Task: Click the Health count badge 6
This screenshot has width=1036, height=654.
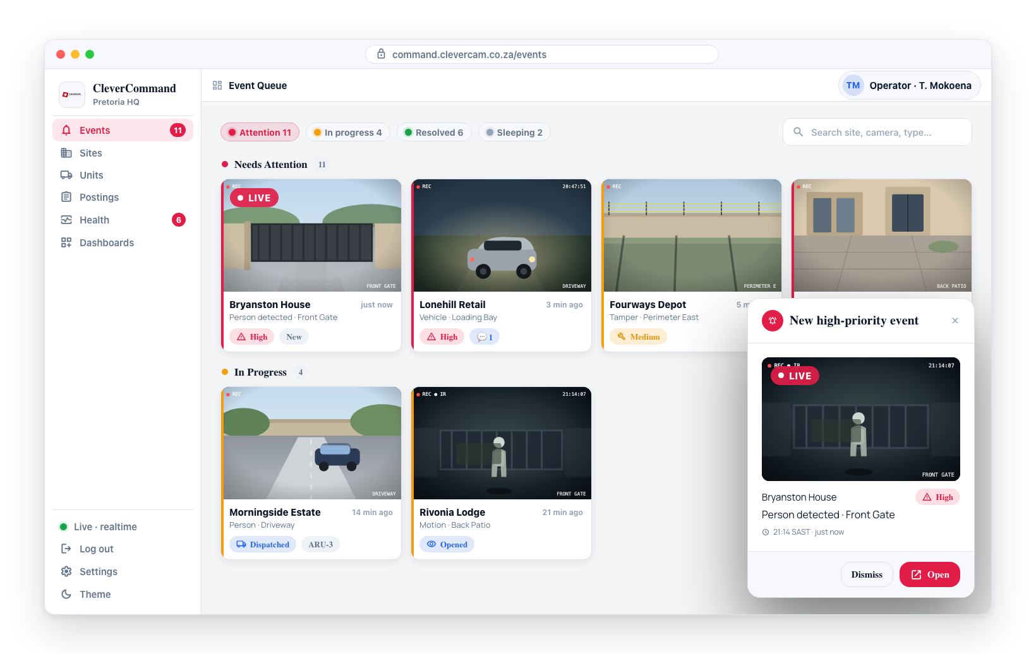Action: coord(179,220)
